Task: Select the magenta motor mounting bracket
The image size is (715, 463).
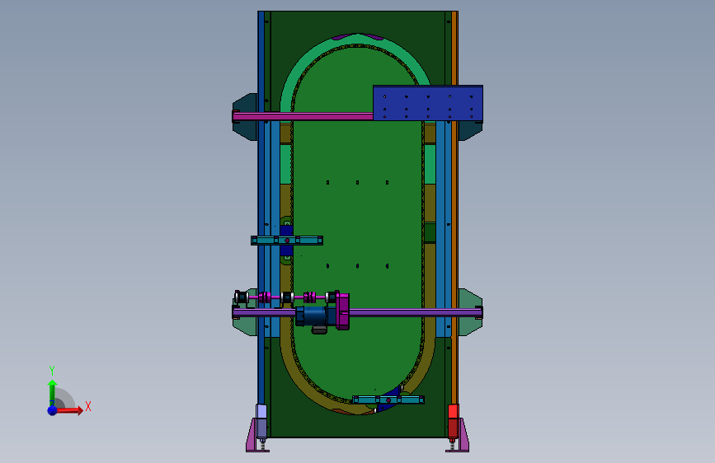Action: [342, 311]
